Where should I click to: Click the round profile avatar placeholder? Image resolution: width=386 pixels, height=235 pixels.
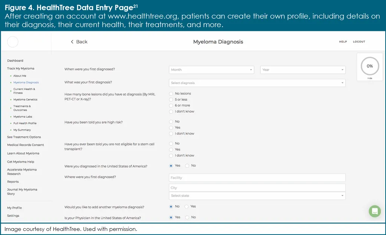pos(12,42)
